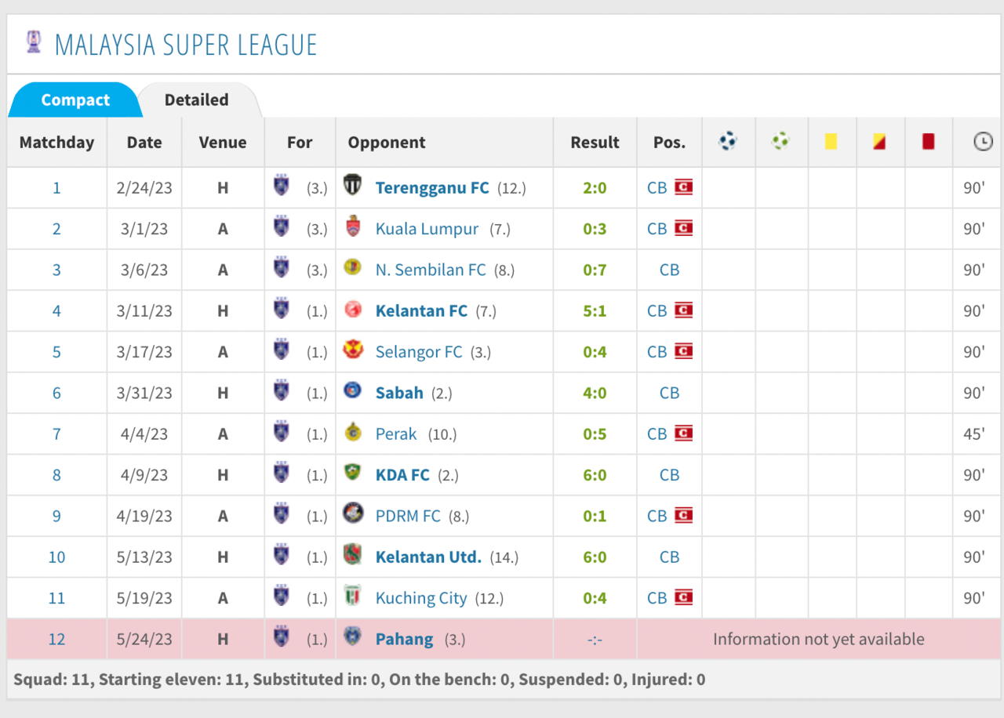Click the yellow card column icon

click(x=831, y=142)
